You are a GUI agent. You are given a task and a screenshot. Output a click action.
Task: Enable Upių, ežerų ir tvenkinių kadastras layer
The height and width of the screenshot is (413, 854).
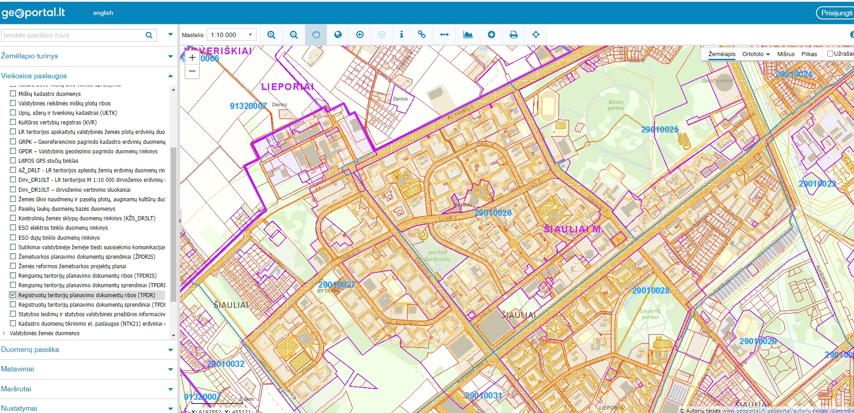13,113
